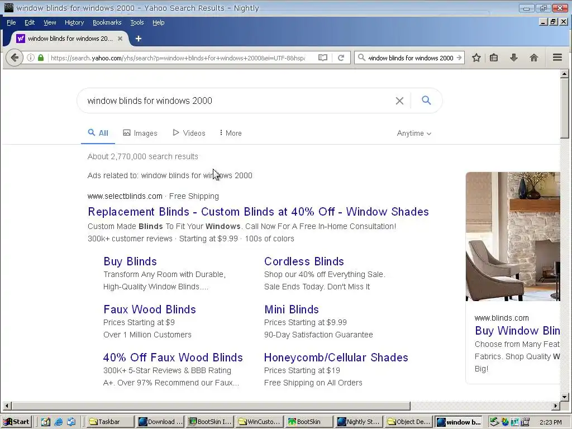Click the green padlock security icon
This screenshot has width=572, height=429.
(41, 58)
